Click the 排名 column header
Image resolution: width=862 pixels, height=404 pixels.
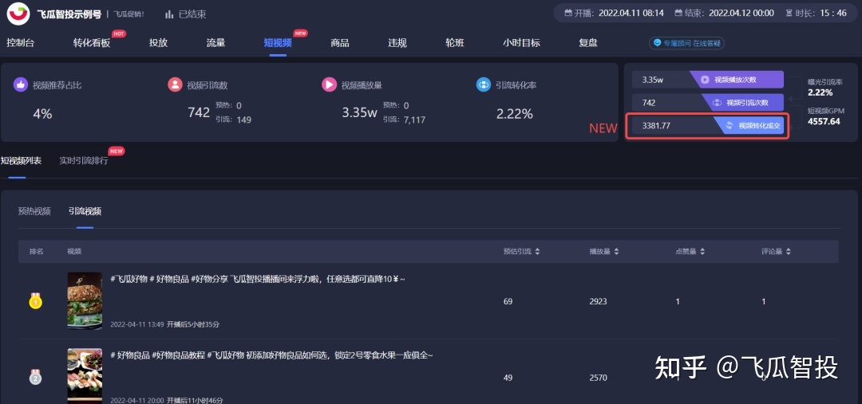(36, 251)
